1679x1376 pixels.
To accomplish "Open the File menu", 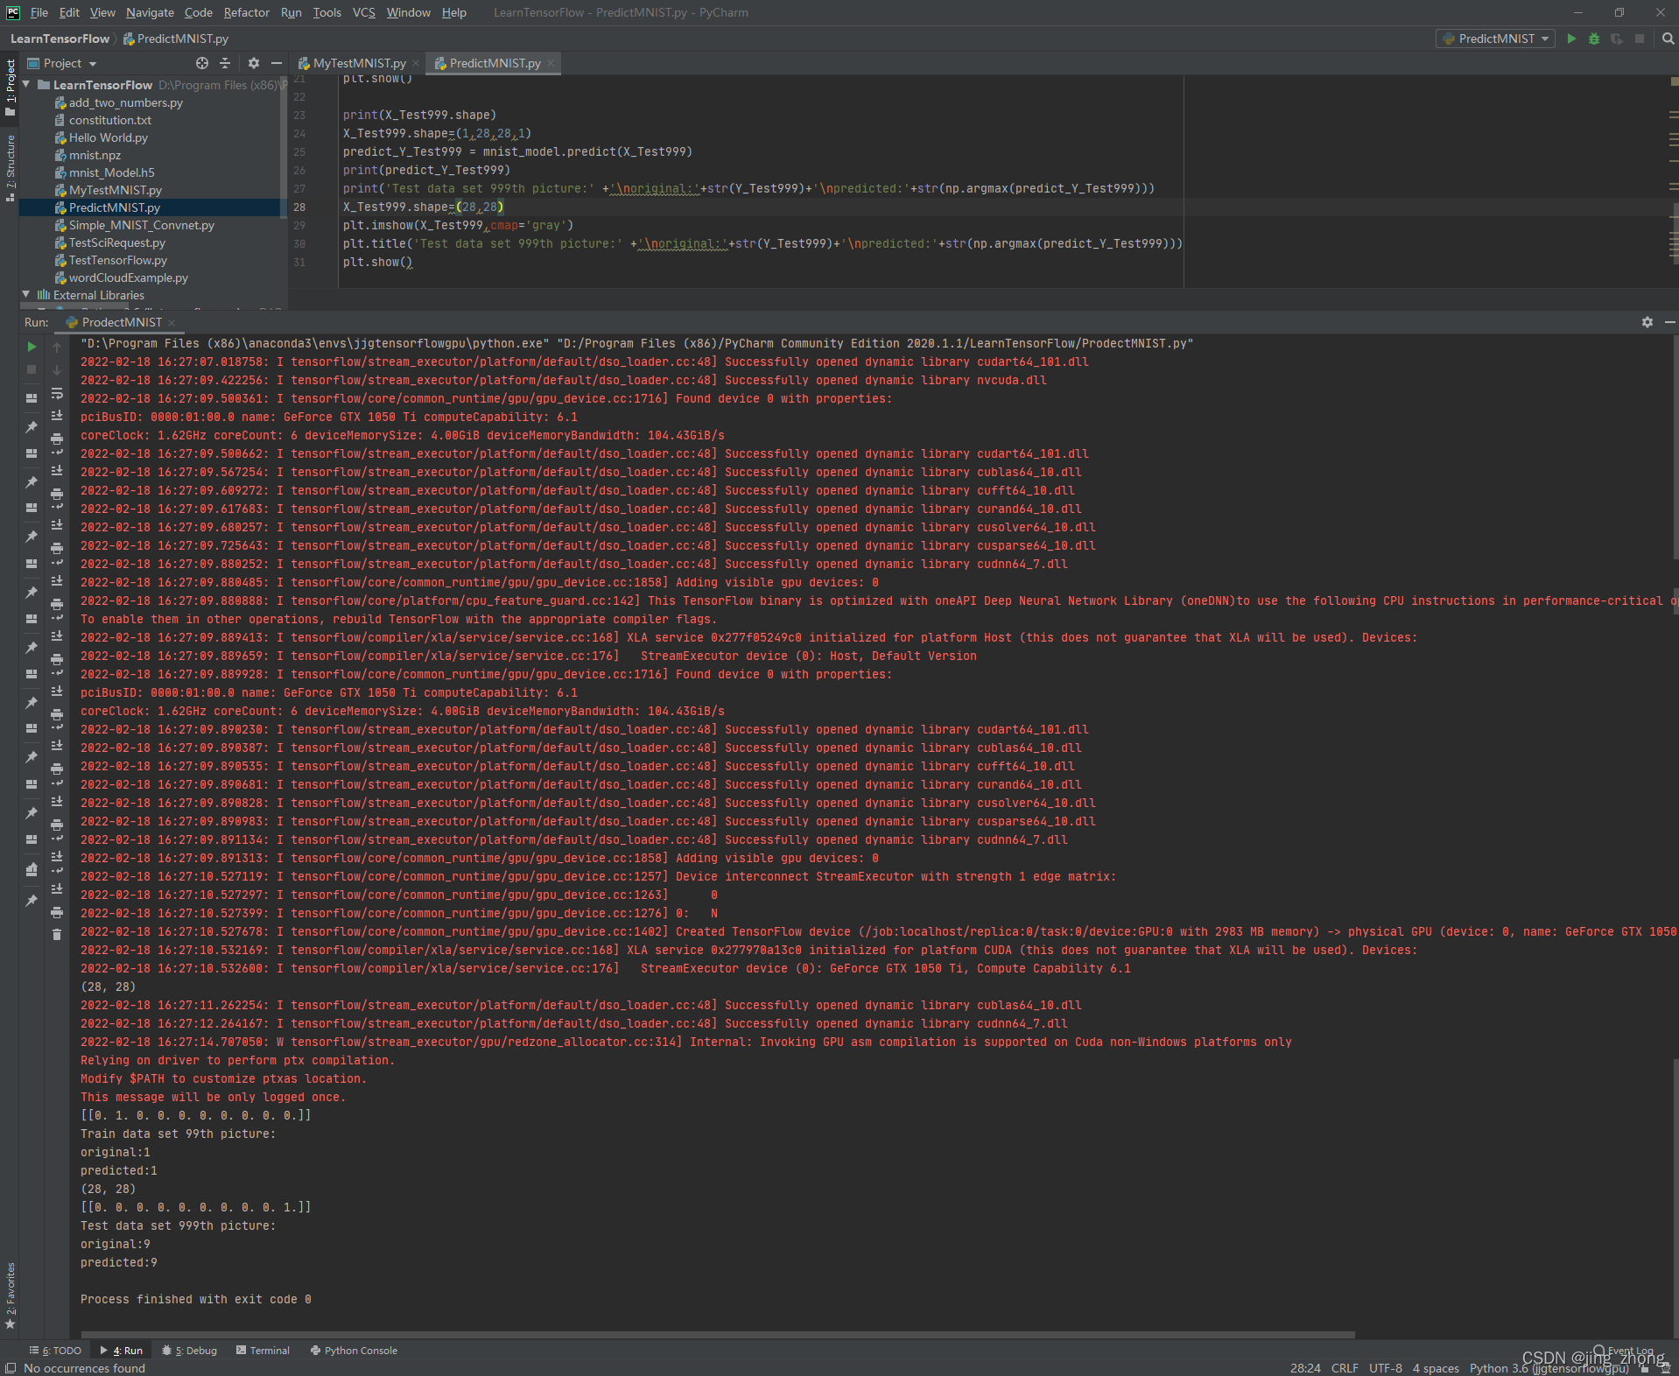I will click(x=39, y=12).
